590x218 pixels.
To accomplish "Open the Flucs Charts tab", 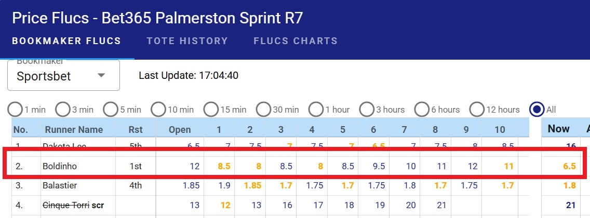I will pos(296,40).
